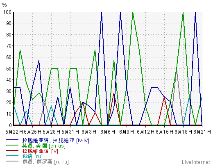Viewport: 213px width, 166px height.
Task: Select the 英语, 美国 [en-us] legend label
Action: [x=44, y=146]
